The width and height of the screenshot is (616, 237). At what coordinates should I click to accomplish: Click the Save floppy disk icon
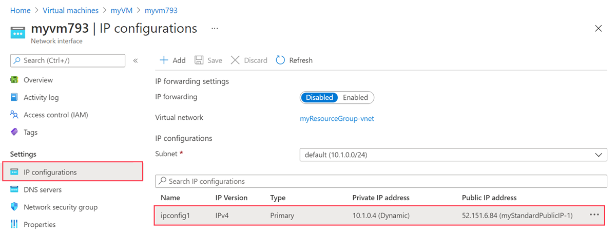tap(199, 60)
